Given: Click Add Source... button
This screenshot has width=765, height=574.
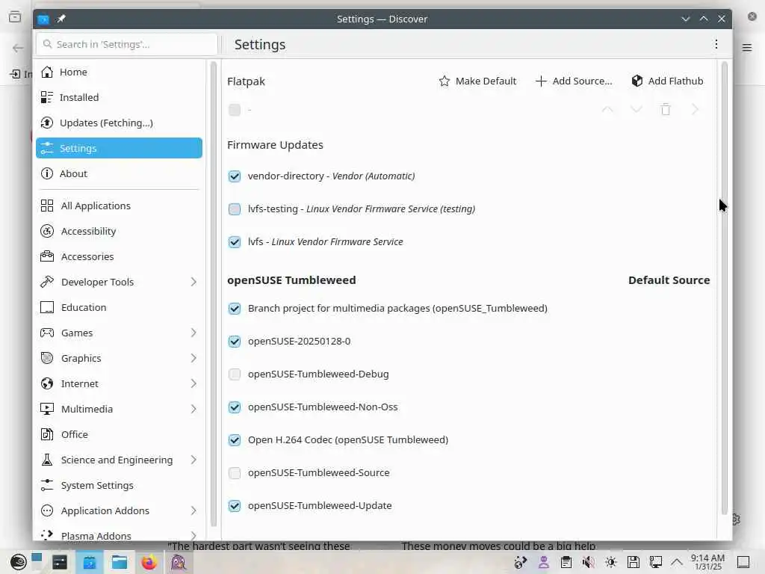Looking at the screenshot, I should coord(573,81).
